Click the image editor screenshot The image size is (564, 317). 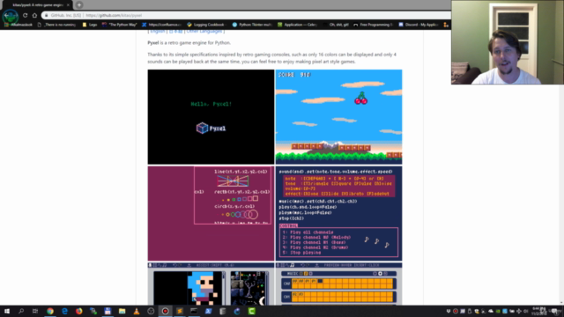pyautogui.click(x=211, y=284)
